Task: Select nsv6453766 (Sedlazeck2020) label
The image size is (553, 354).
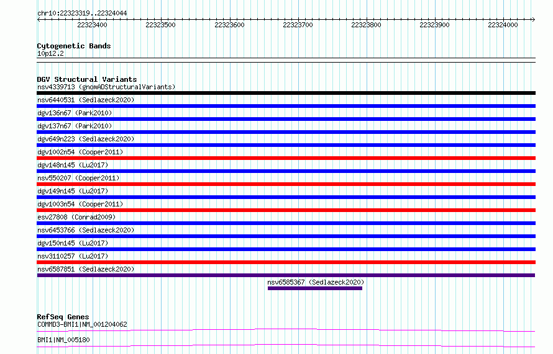Action: (x=86, y=230)
